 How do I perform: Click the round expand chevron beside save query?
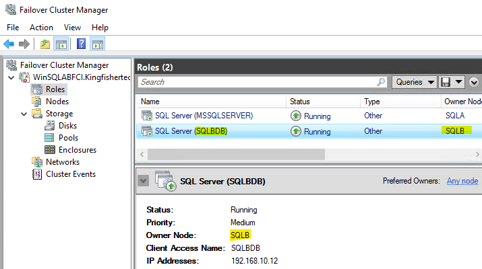(474, 82)
